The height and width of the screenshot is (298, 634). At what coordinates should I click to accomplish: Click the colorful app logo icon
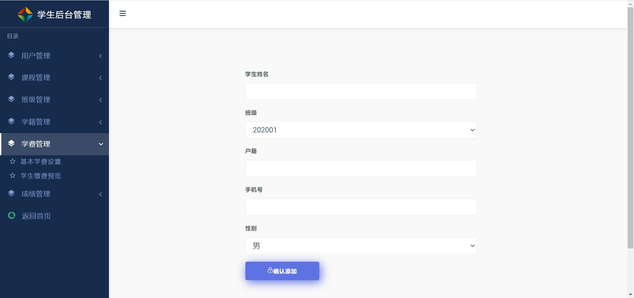click(25, 15)
